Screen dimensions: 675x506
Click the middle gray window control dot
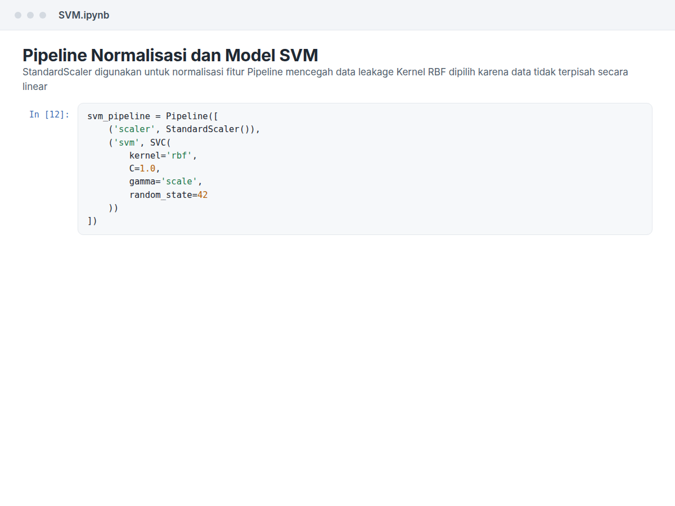pyautogui.click(x=30, y=15)
